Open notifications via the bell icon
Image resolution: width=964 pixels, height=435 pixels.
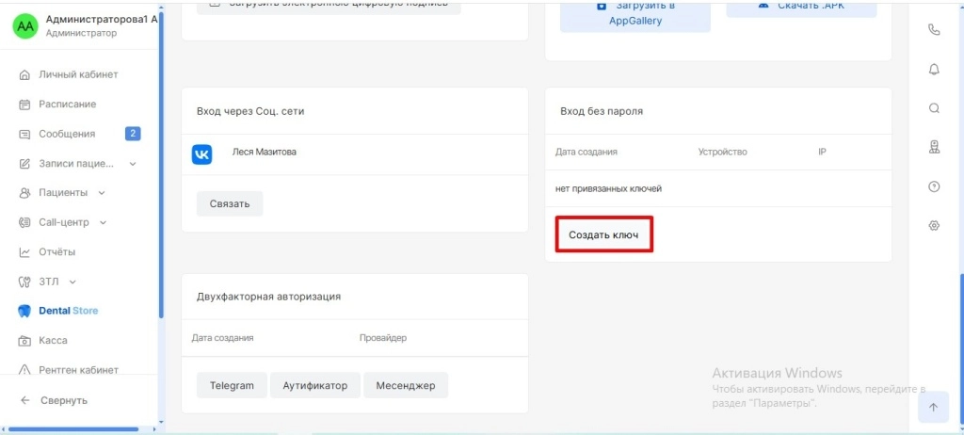pyautogui.click(x=934, y=69)
